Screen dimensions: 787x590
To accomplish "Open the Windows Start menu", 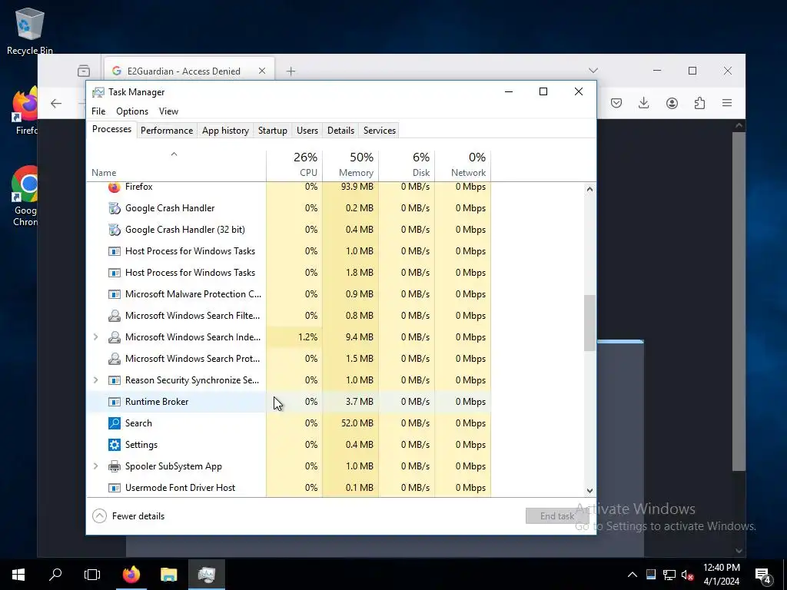I will [x=18, y=575].
